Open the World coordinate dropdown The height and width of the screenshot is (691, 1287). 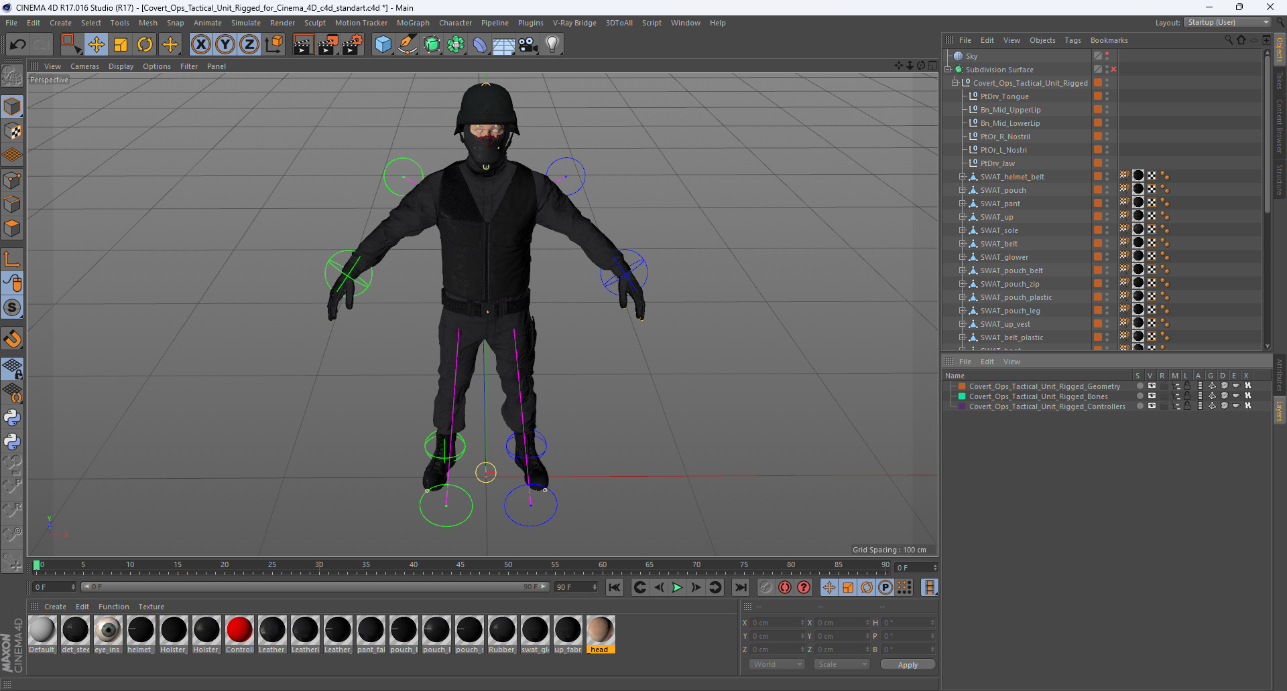click(x=776, y=664)
